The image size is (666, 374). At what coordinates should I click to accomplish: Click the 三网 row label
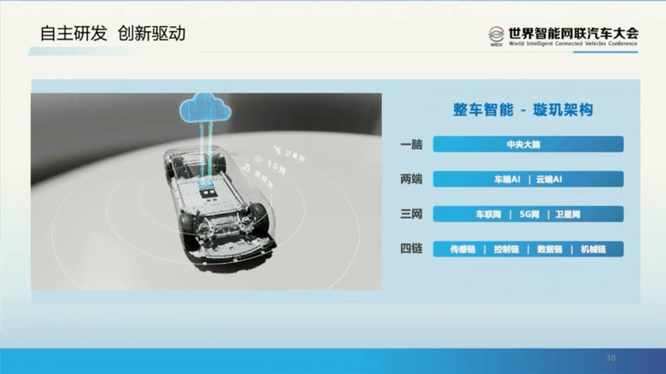[x=411, y=214]
